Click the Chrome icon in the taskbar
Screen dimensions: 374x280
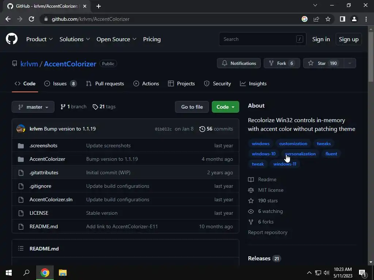[45, 273]
